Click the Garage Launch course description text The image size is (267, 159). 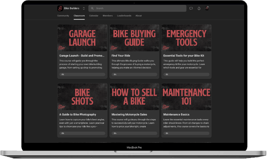click(x=81, y=64)
